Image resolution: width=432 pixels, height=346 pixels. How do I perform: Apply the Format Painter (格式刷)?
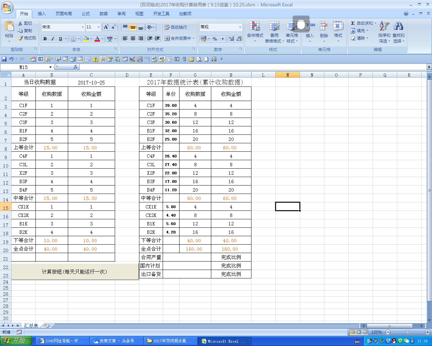pyautogui.click(x=27, y=38)
